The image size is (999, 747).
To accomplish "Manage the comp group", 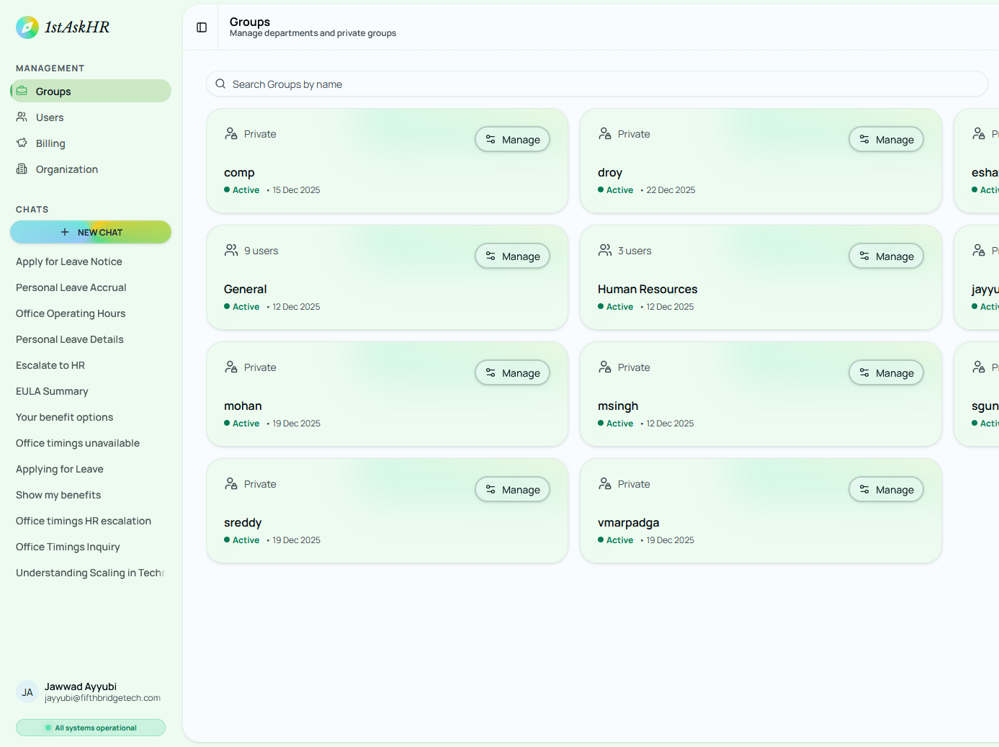I will [x=512, y=140].
